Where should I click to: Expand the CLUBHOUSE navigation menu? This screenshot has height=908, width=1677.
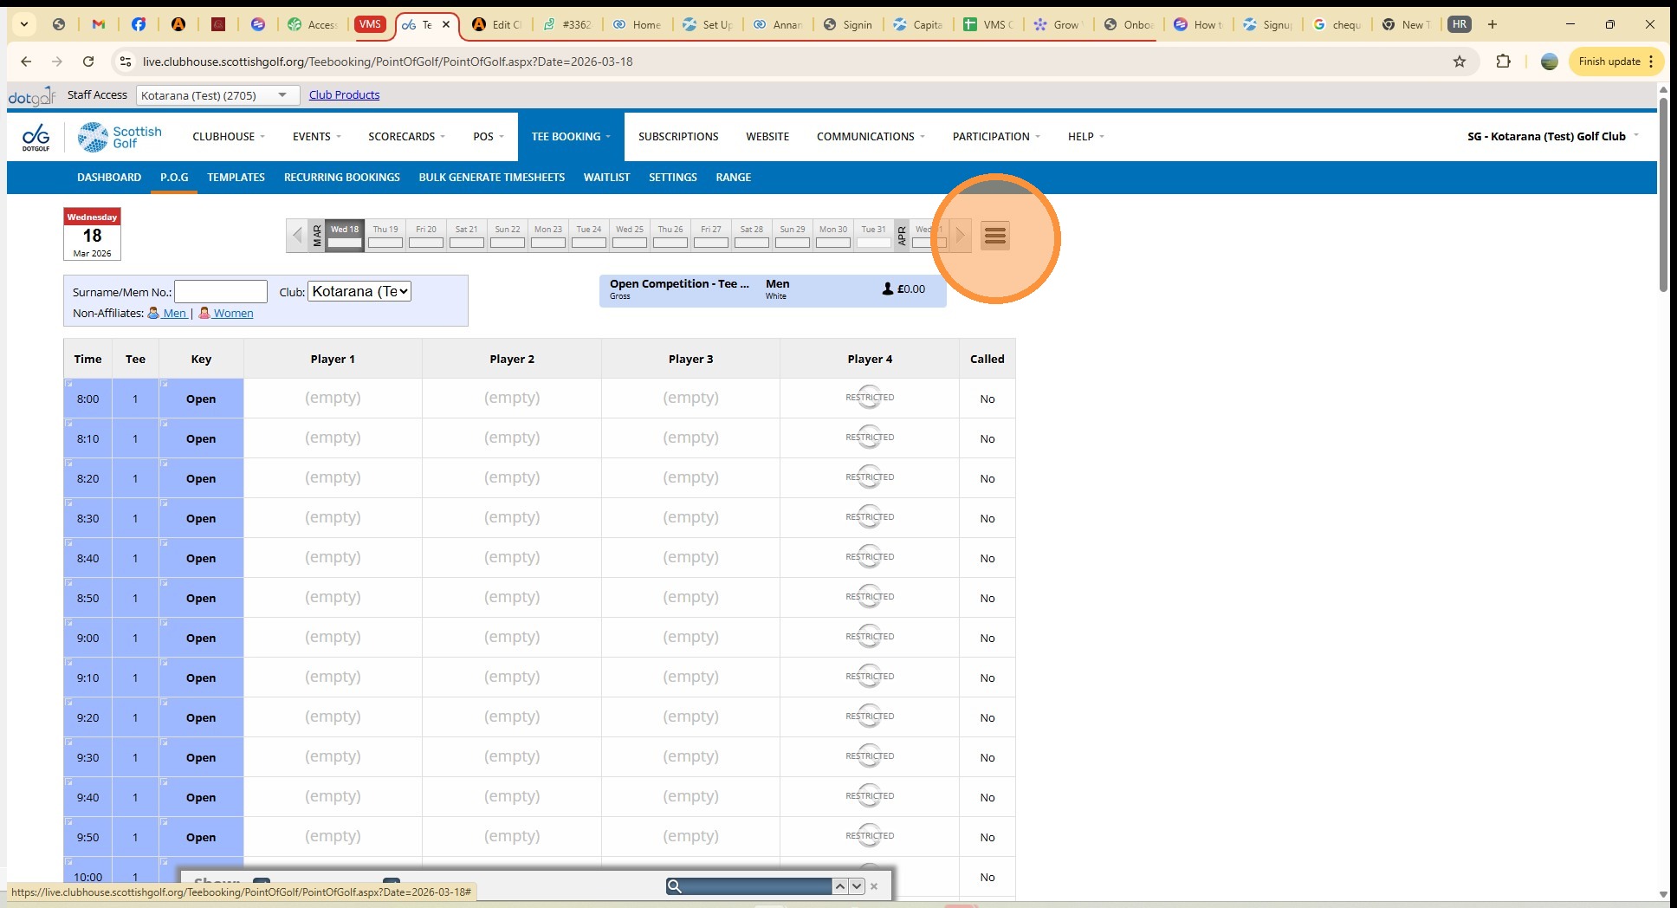(228, 137)
